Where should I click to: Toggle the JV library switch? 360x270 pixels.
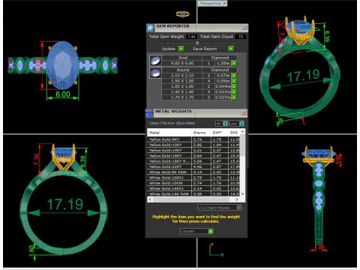coord(225,124)
